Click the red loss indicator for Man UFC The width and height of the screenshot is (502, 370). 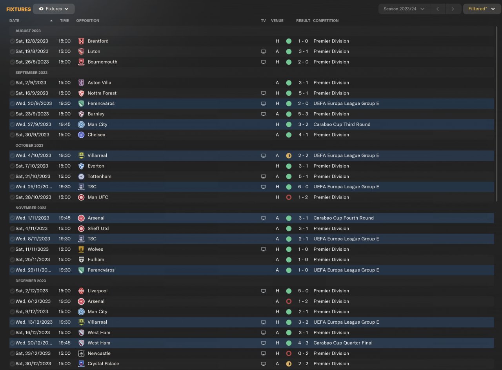point(289,197)
